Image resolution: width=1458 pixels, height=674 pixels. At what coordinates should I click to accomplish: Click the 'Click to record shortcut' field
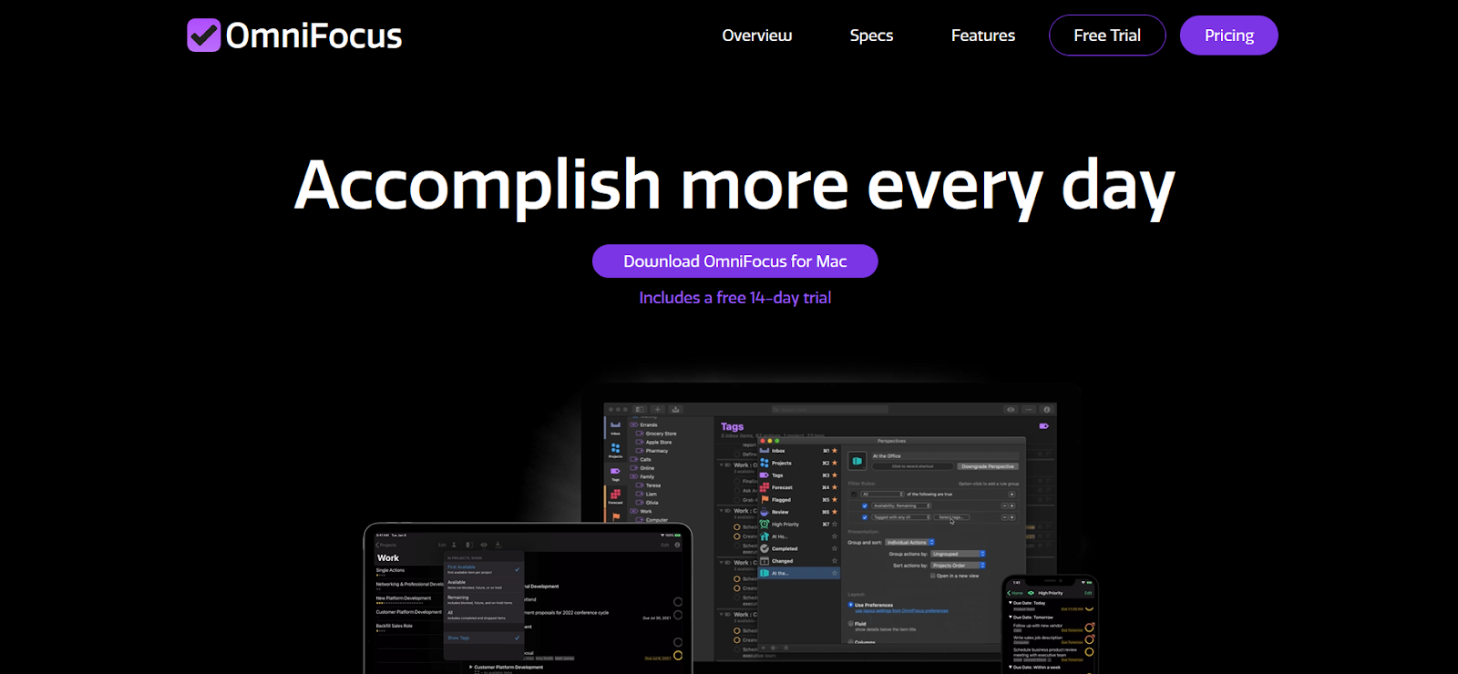point(912,466)
